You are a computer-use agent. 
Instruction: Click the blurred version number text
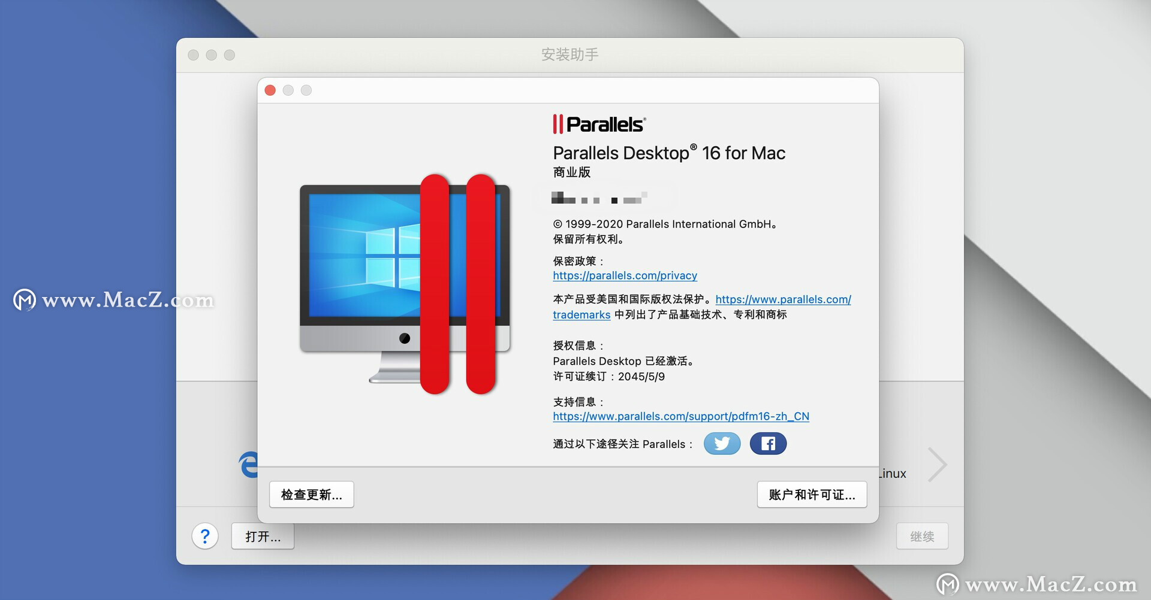[x=599, y=197]
